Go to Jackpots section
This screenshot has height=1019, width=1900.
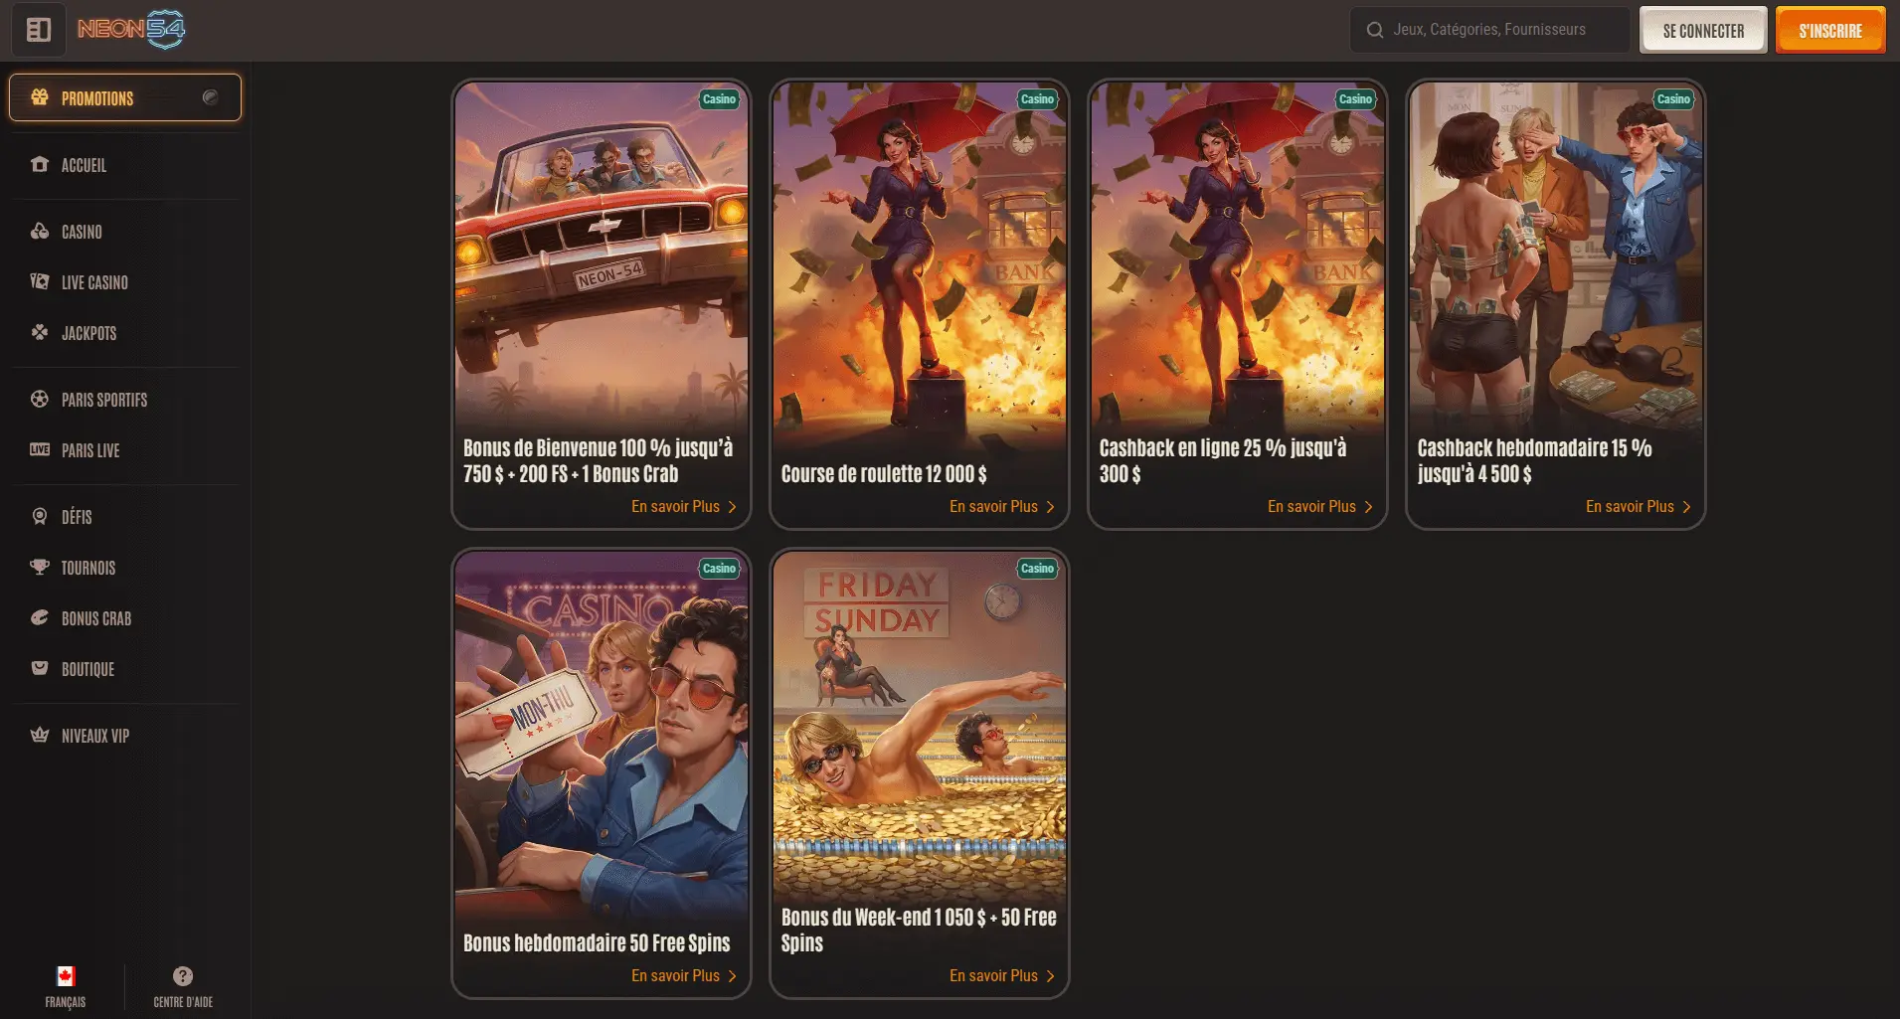(x=125, y=333)
